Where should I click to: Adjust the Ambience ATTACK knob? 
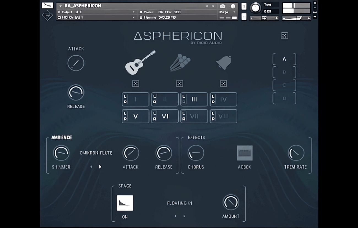[131, 153]
